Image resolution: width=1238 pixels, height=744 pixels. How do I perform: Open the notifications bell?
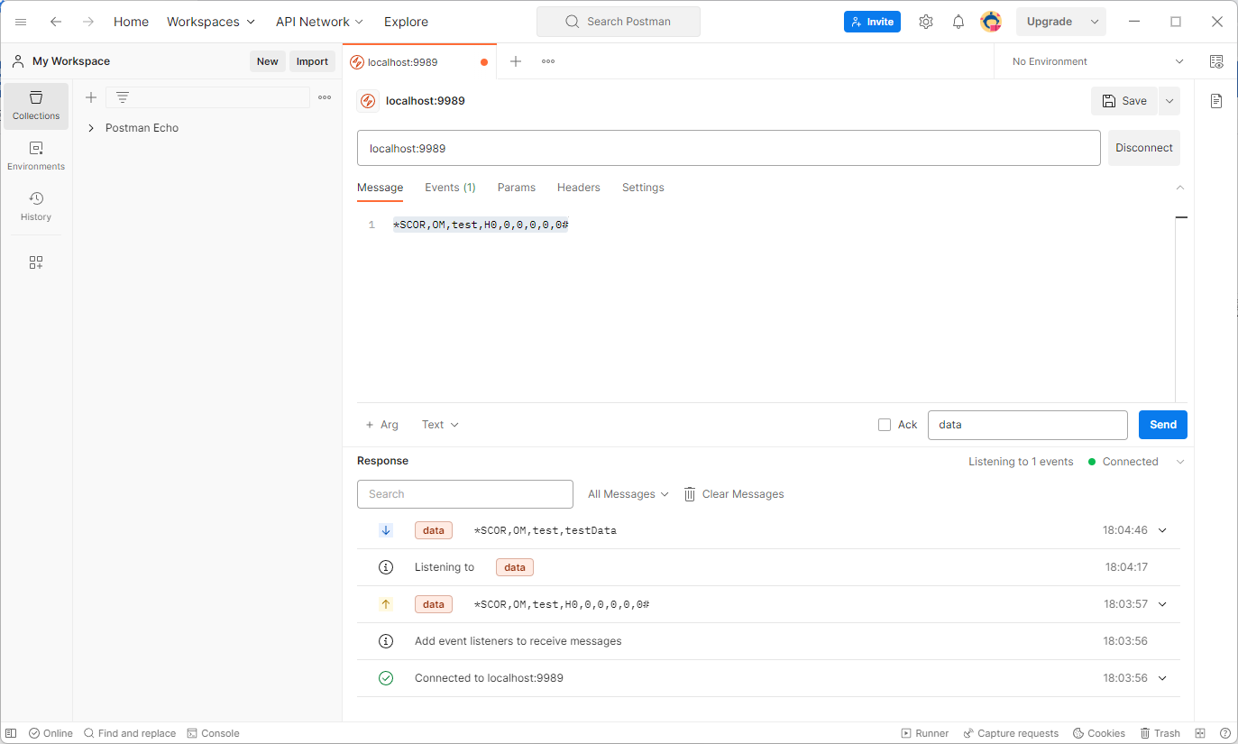click(x=958, y=22)
